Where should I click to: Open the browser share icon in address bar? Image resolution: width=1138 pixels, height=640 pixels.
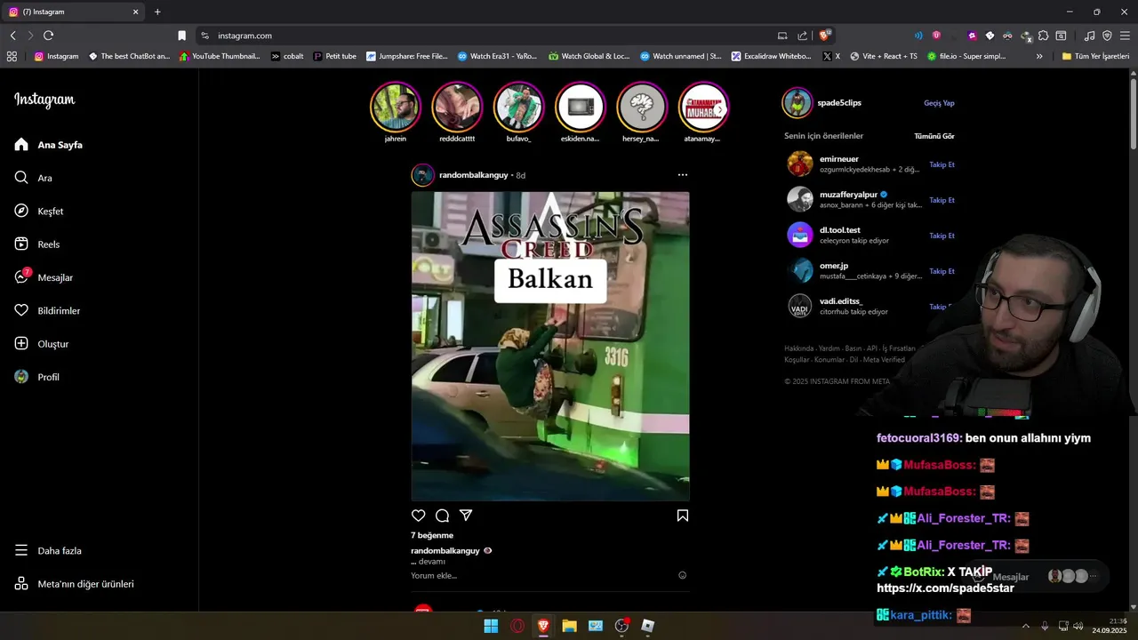803,36
